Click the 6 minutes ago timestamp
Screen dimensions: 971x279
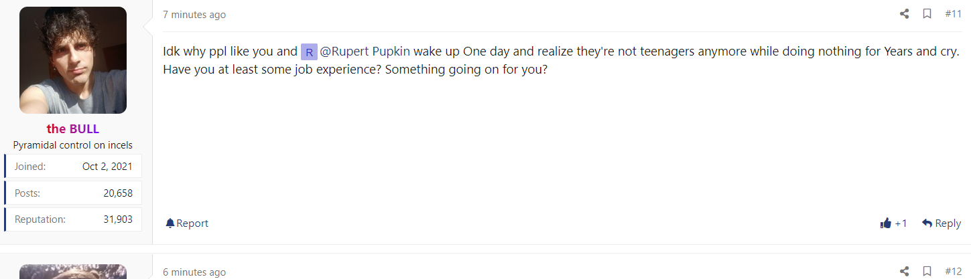coord(194,272)
